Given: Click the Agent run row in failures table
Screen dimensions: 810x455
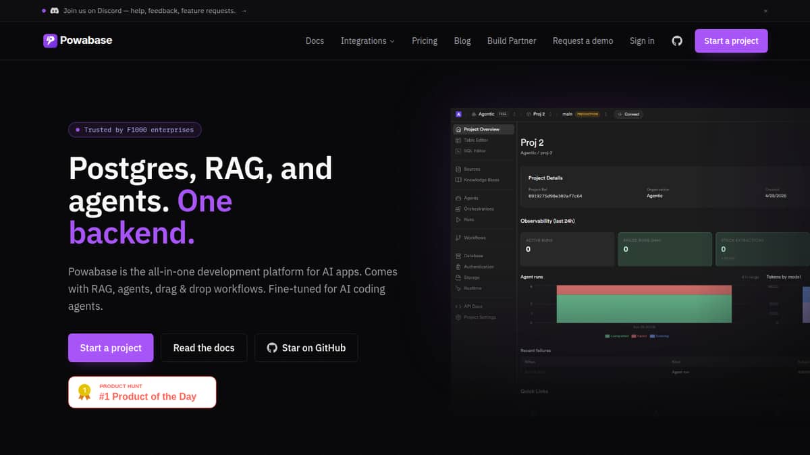Looking at the screenshot, I should 665,371.
